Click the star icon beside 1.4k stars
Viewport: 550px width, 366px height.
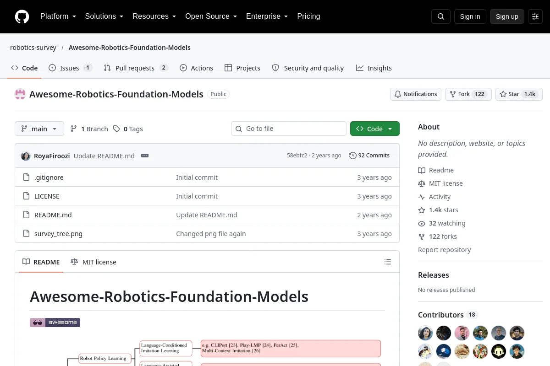coord(422,210)
